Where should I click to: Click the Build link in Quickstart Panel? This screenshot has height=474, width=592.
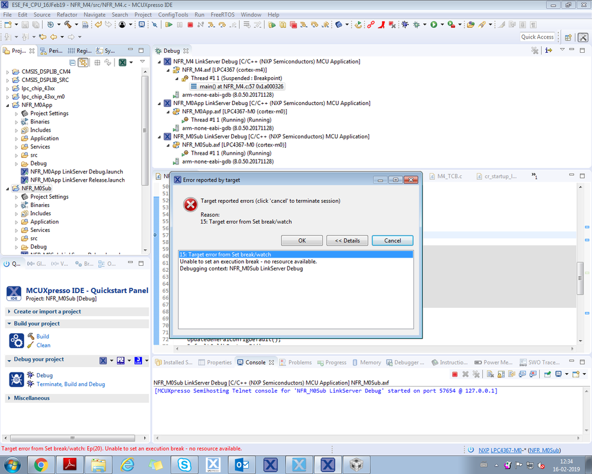[43, 336]
